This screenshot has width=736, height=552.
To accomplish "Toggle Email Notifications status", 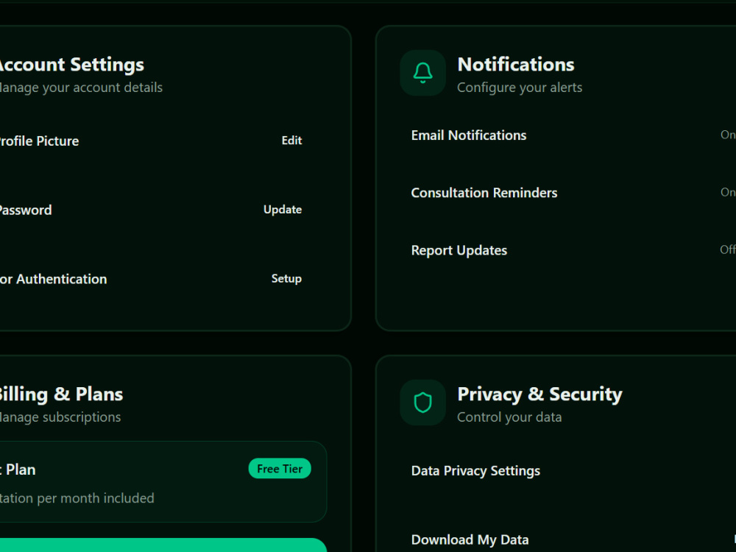I will [x=728, y=135].
